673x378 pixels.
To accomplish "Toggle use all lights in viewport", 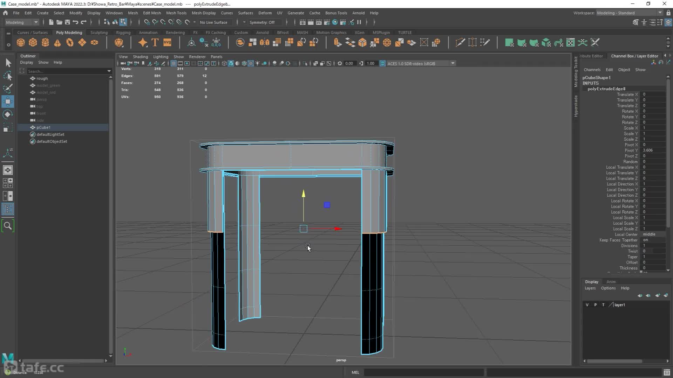I will pos(258,63).
